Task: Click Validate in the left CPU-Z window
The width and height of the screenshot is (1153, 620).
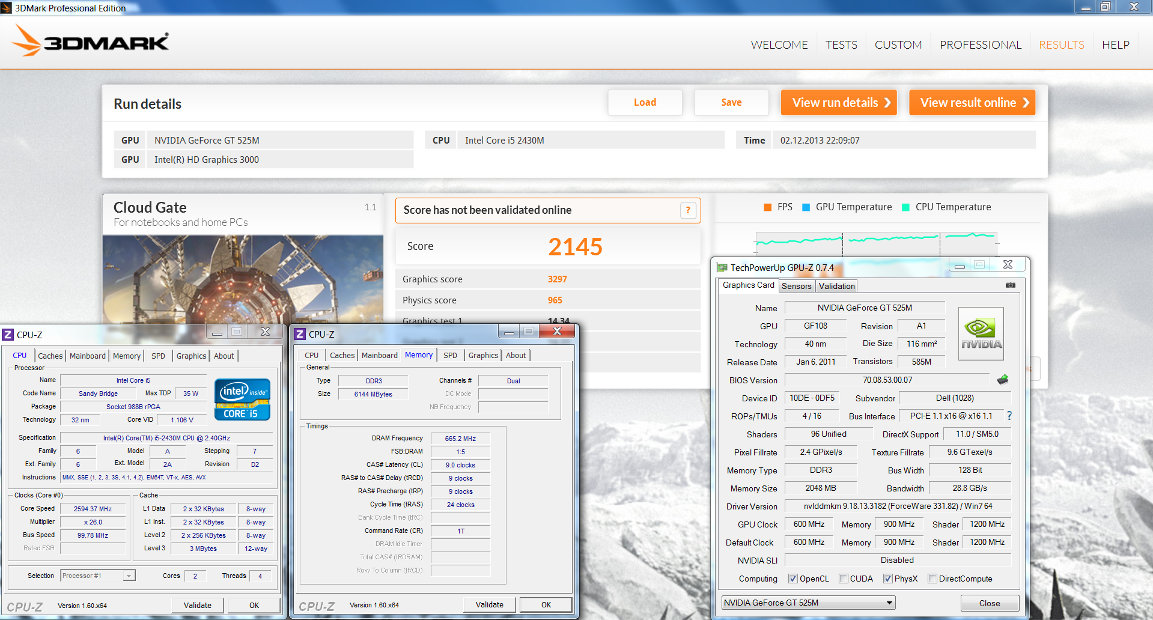Action: click(198, 605)
